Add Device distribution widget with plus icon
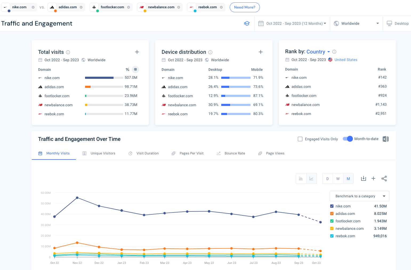Screen dimensions: 411x270 (261, 52)
